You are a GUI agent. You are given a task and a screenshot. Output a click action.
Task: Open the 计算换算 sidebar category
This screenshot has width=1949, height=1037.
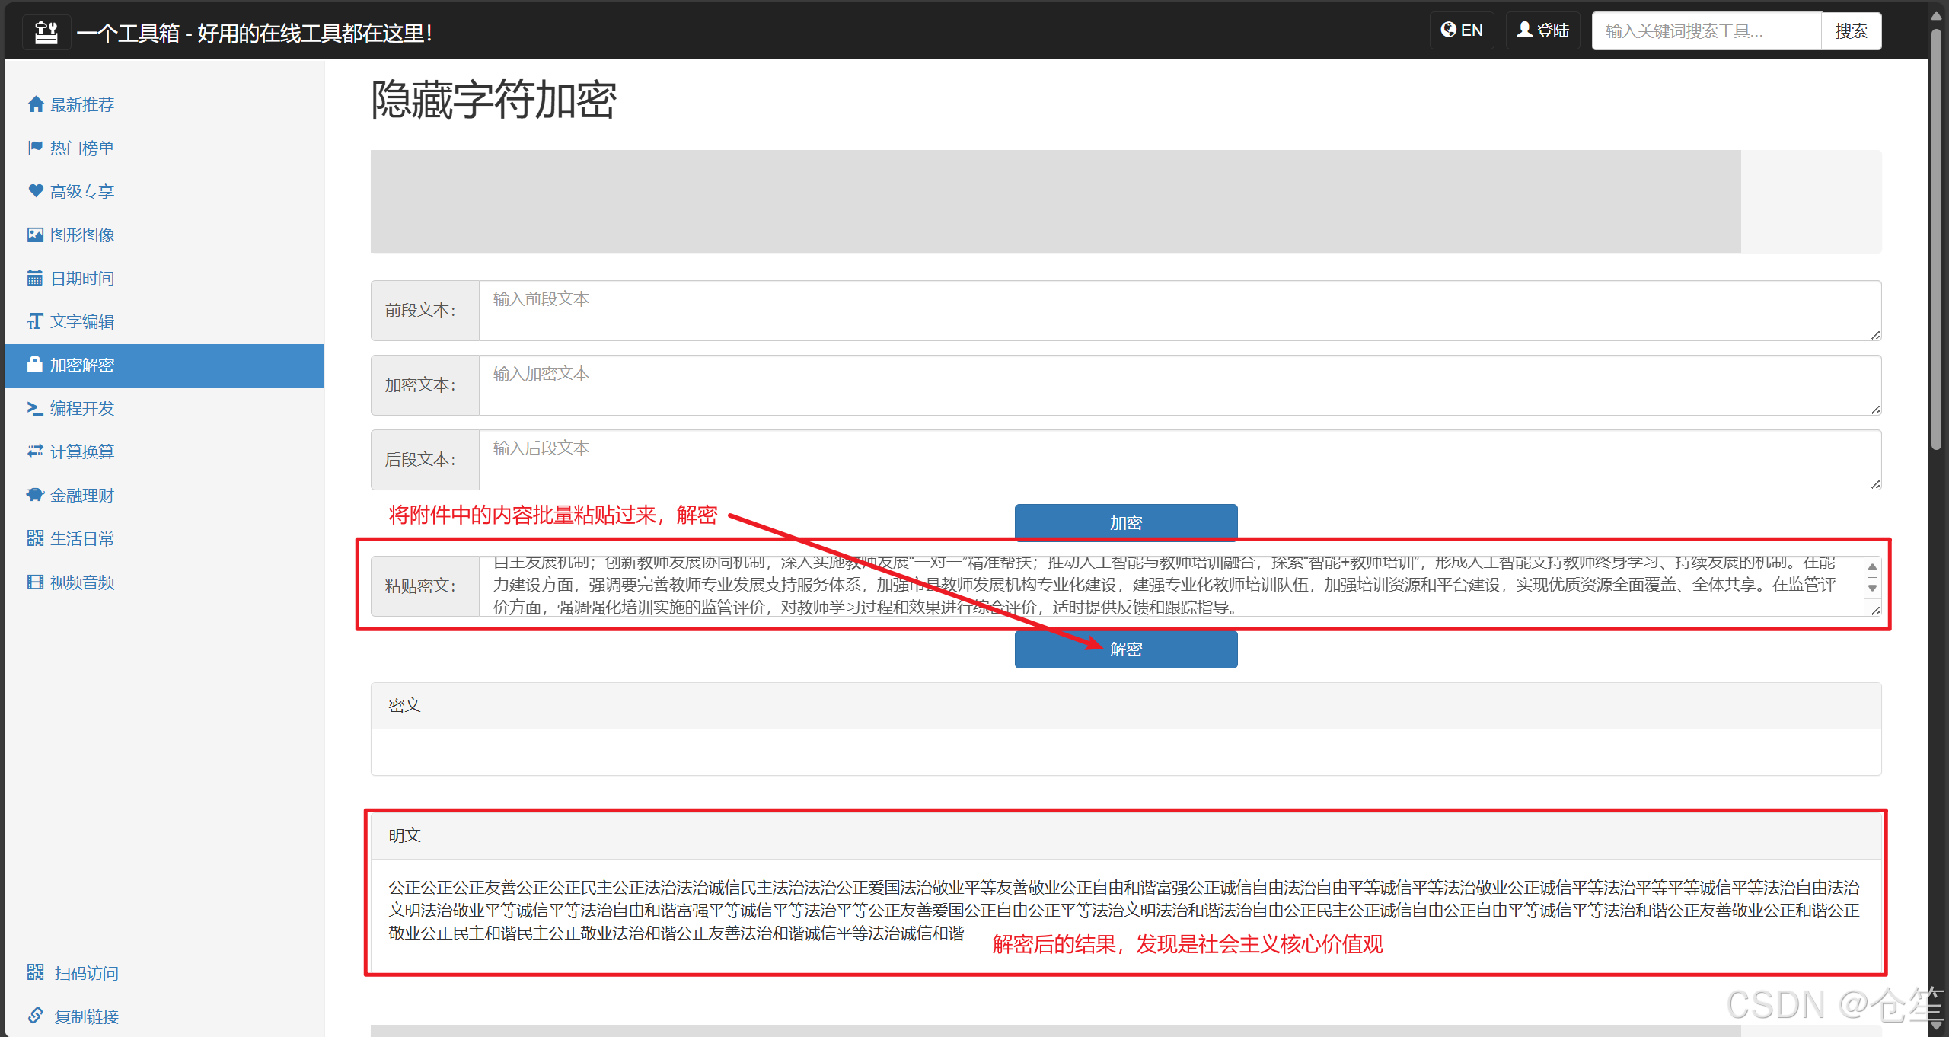pyautogui.click(x=81, y=452)
